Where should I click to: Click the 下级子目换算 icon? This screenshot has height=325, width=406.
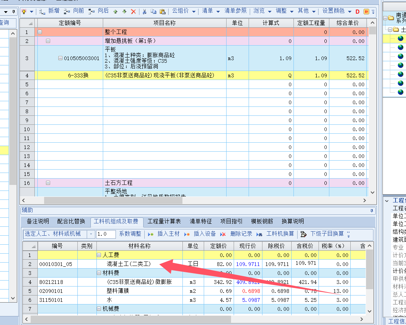(304, 234)
